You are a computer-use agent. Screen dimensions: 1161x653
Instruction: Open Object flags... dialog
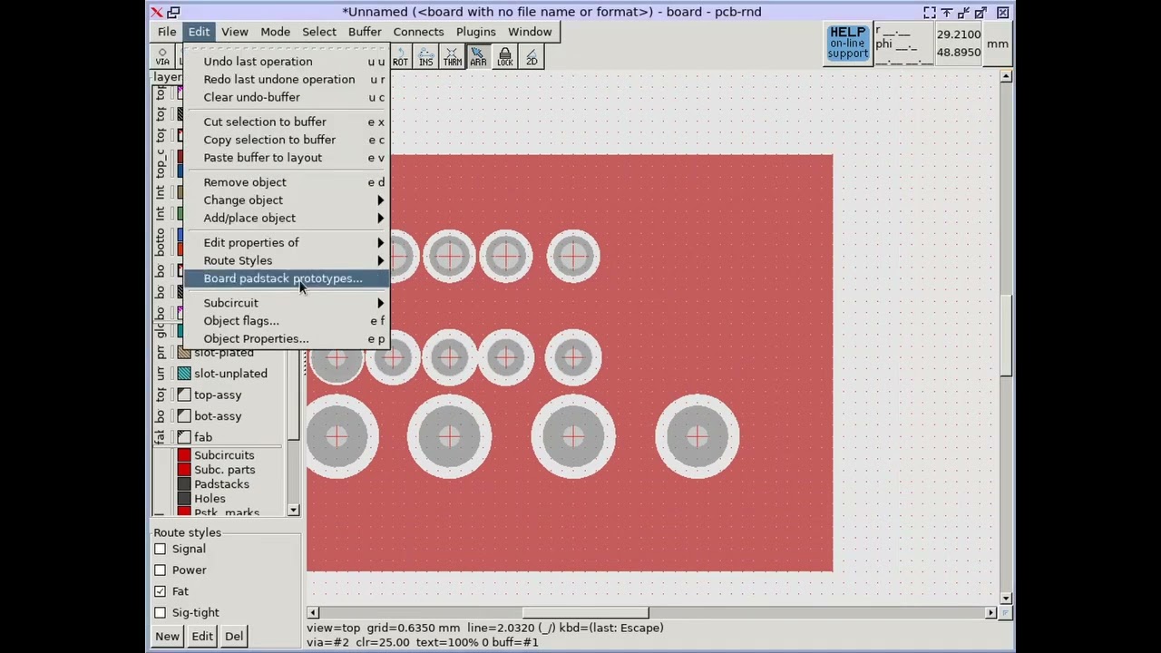tap(287, 321)
